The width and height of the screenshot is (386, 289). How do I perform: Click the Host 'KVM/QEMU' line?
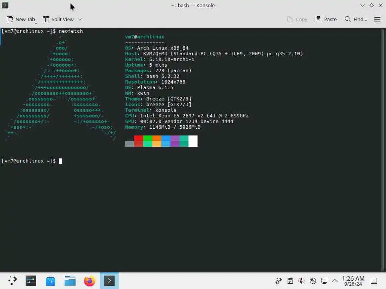(214, 53)
